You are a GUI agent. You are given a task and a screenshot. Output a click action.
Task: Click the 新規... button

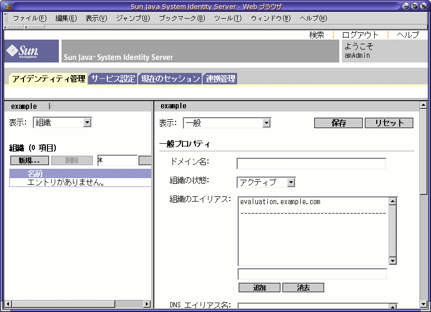coord(30,160)
